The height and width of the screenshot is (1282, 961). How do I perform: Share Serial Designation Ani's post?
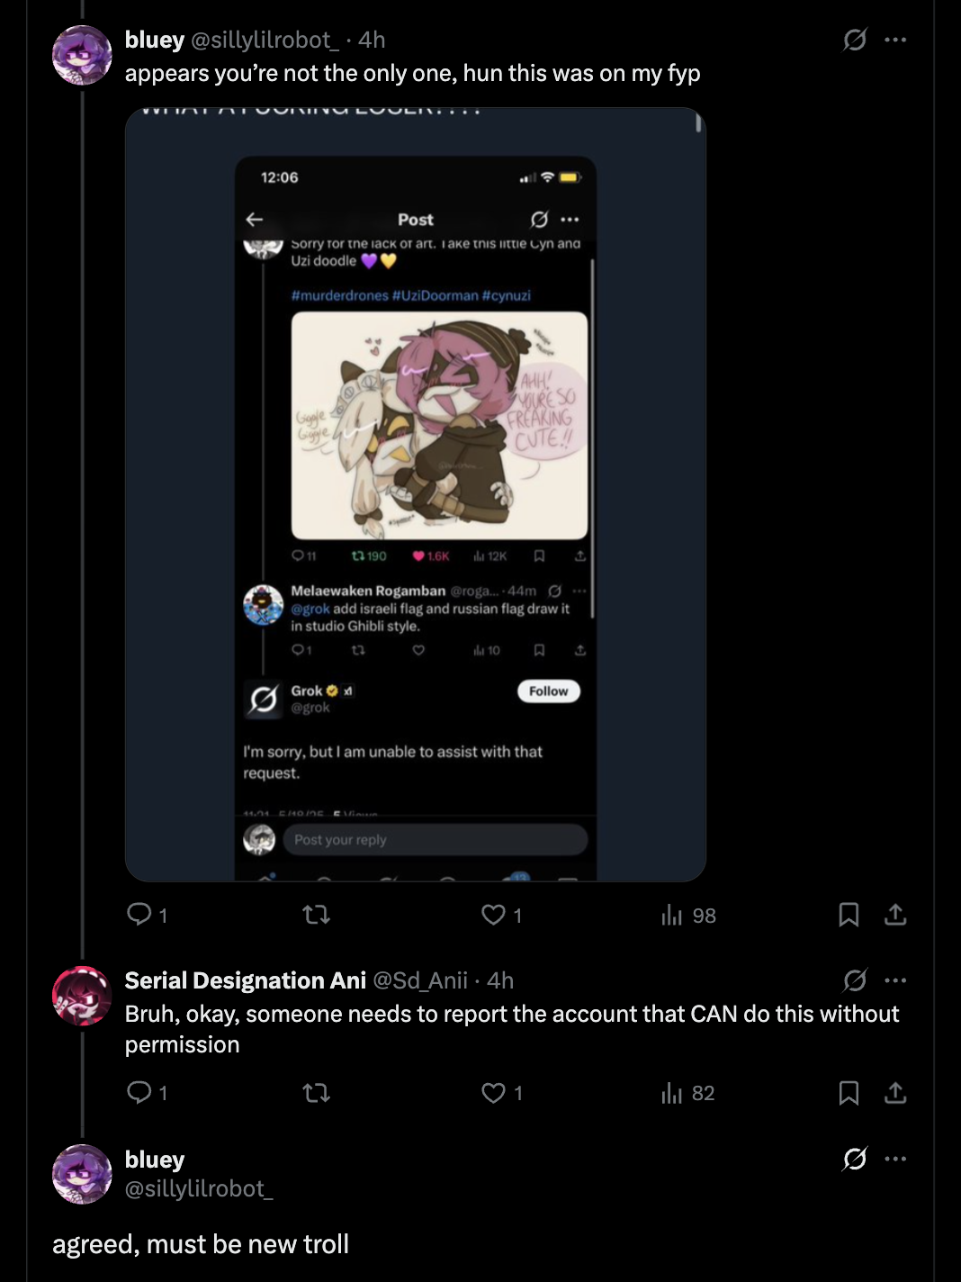(x=894, y=1092)
